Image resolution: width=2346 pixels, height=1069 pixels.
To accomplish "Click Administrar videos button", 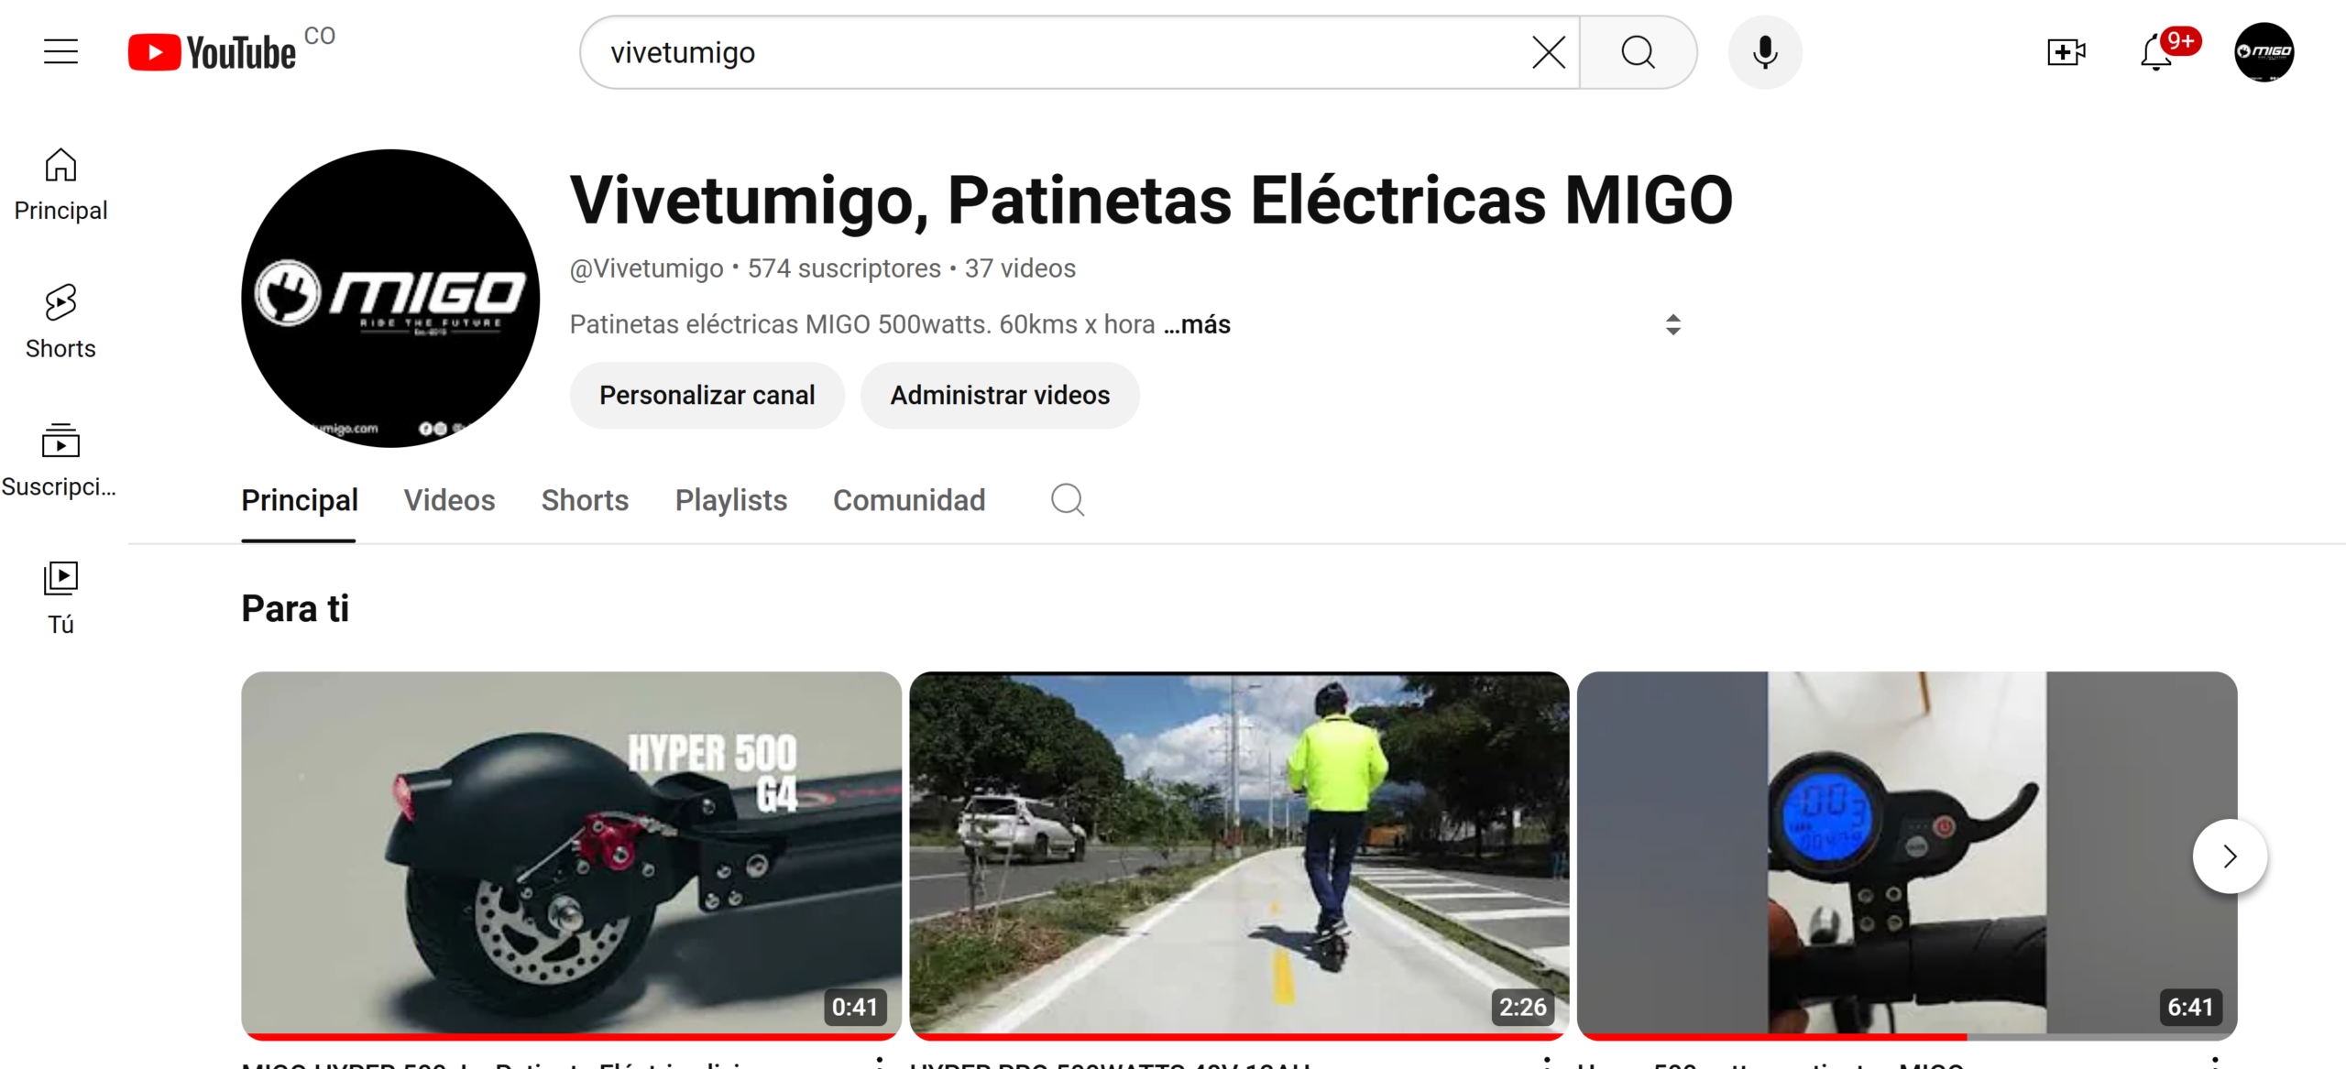I will [x=1000, y=395].
